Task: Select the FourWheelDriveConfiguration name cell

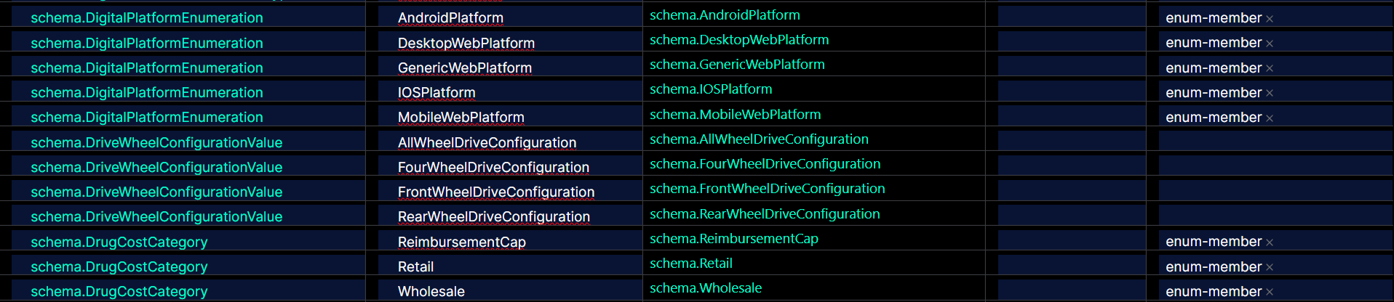Action: coord(493,167)
